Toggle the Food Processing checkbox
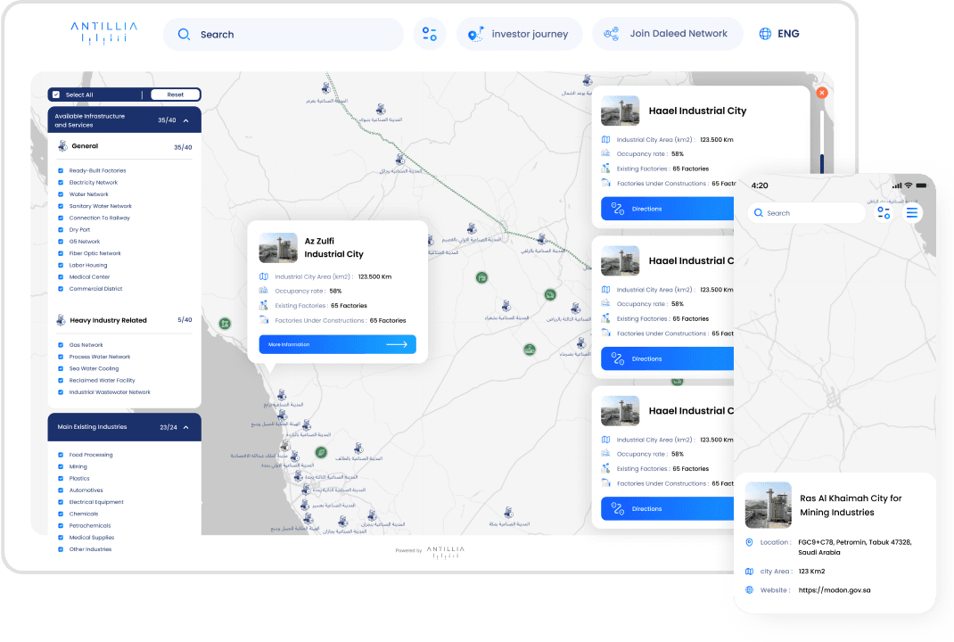This screenshot has width=954, height=642. pyautogui.click(x=61, y=455)
